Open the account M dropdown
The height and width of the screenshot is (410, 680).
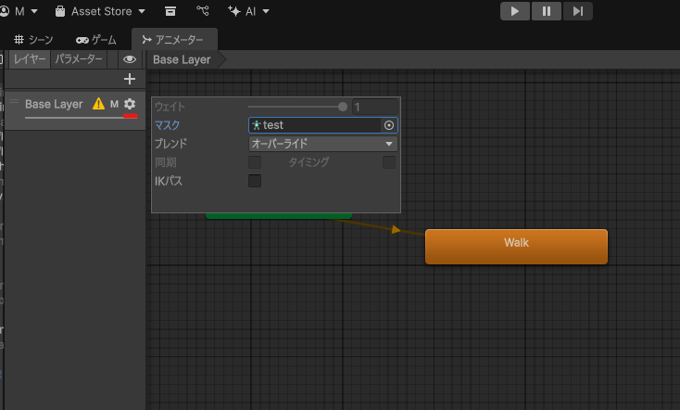[x=19, y=11]
